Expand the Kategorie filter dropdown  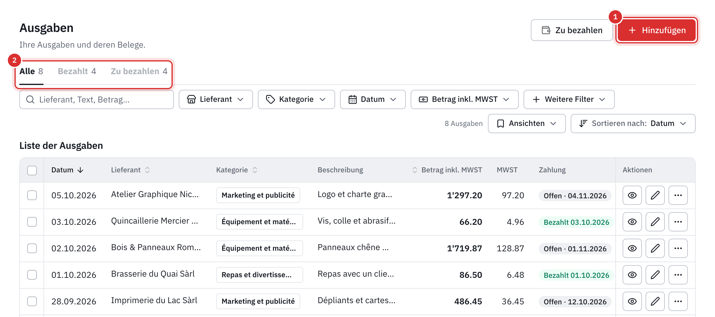296,99
